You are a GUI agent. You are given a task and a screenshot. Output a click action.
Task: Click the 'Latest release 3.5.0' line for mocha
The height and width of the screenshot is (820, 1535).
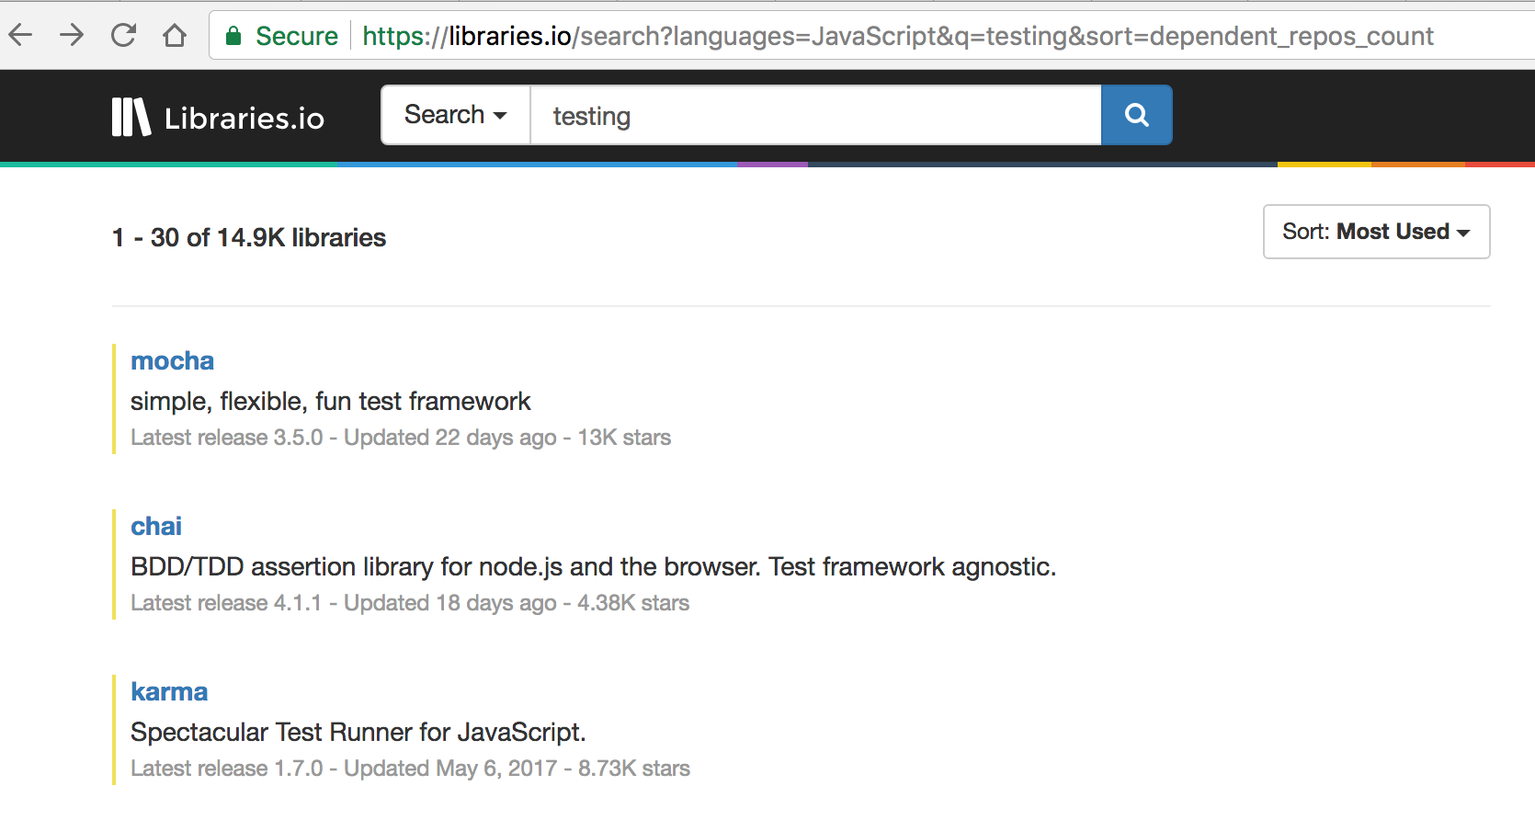(x=401, y=438)
